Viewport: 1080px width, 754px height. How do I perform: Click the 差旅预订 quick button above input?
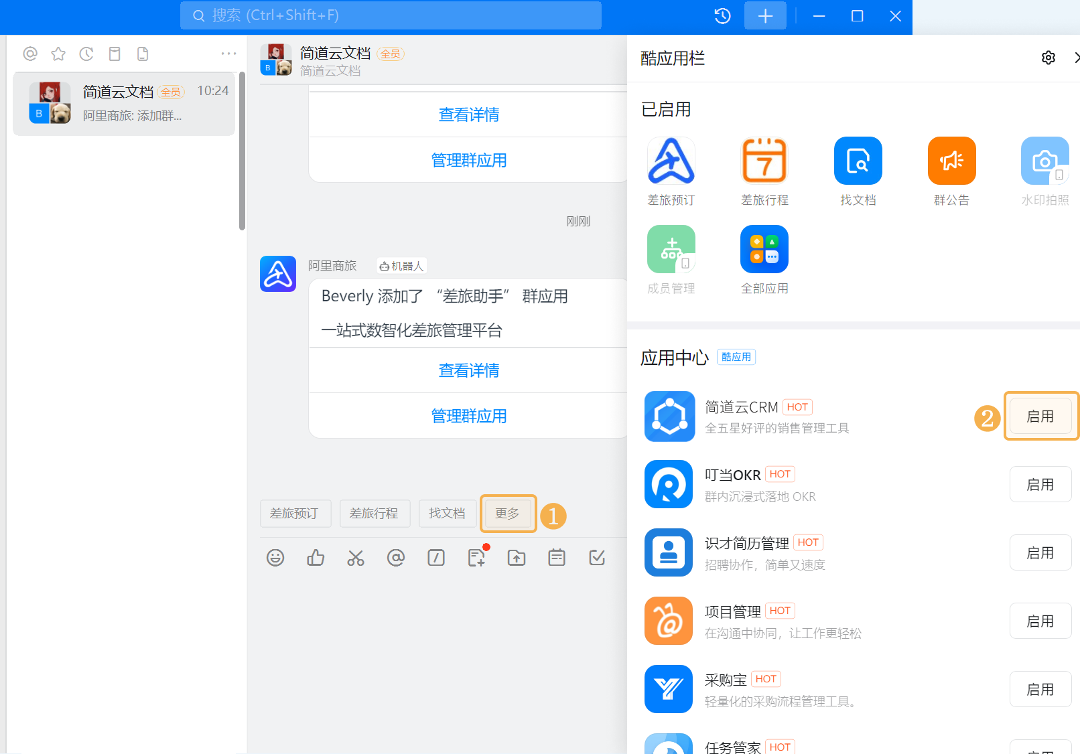pos(294,514)
